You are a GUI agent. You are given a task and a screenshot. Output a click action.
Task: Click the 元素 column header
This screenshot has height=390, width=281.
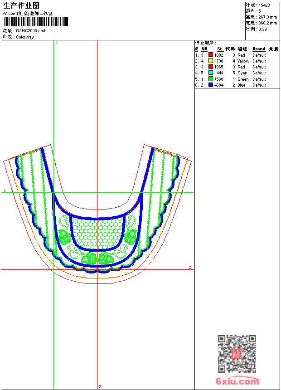tap(273, 49)
